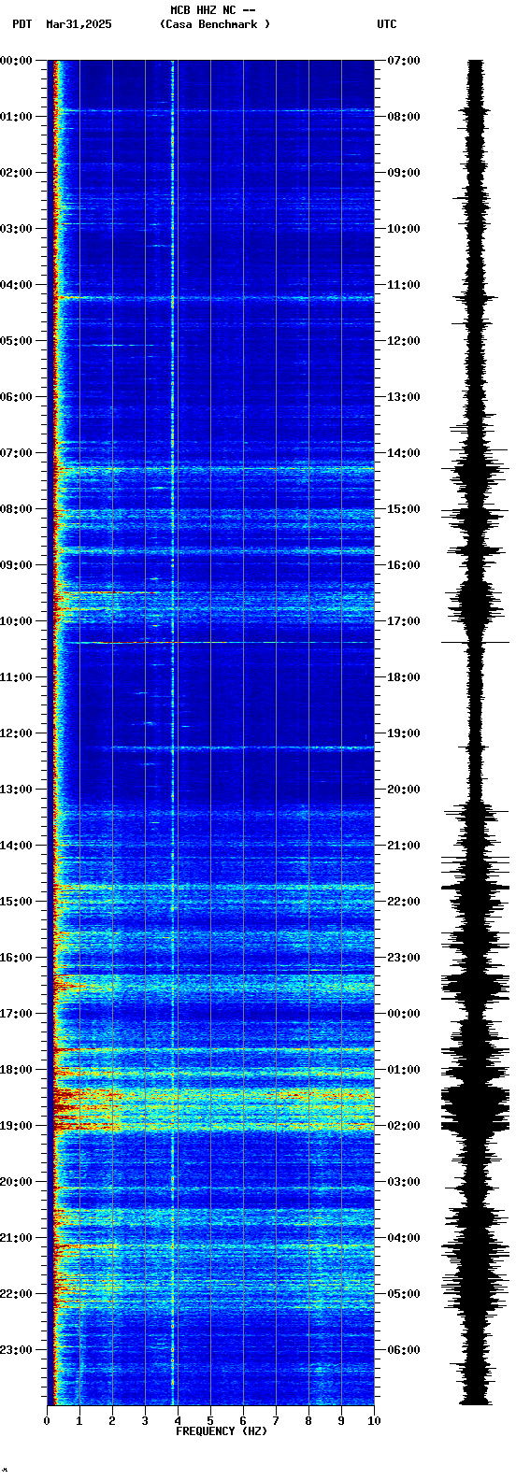Click the 09:00 label on PDT axis

click(16, 565)
